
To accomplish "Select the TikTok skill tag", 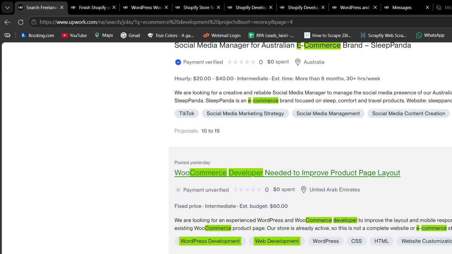I will (x=187, y=113).
